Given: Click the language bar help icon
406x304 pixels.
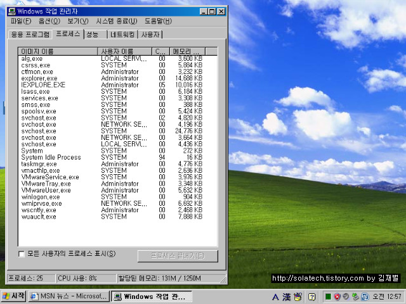Looking at the screenshot, I should pos(312,297).
